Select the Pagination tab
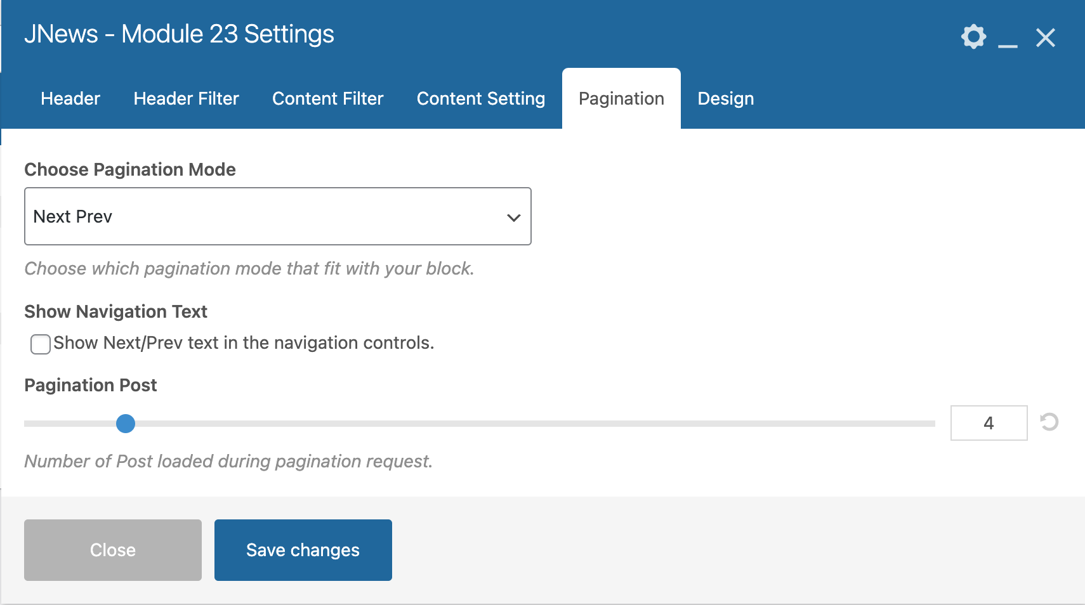The image size is (1085, 605). [x=621, y=98]
